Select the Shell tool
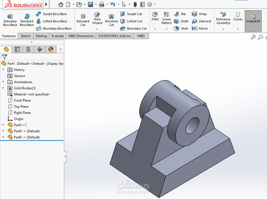 coord(181,28)
